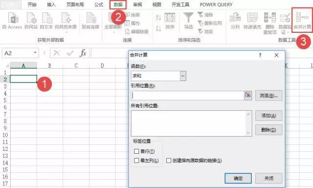The height and width of the screenshot is (188, 313).
Task: Expand the function (求和) dropdown
Action: [x=183, y=76]
